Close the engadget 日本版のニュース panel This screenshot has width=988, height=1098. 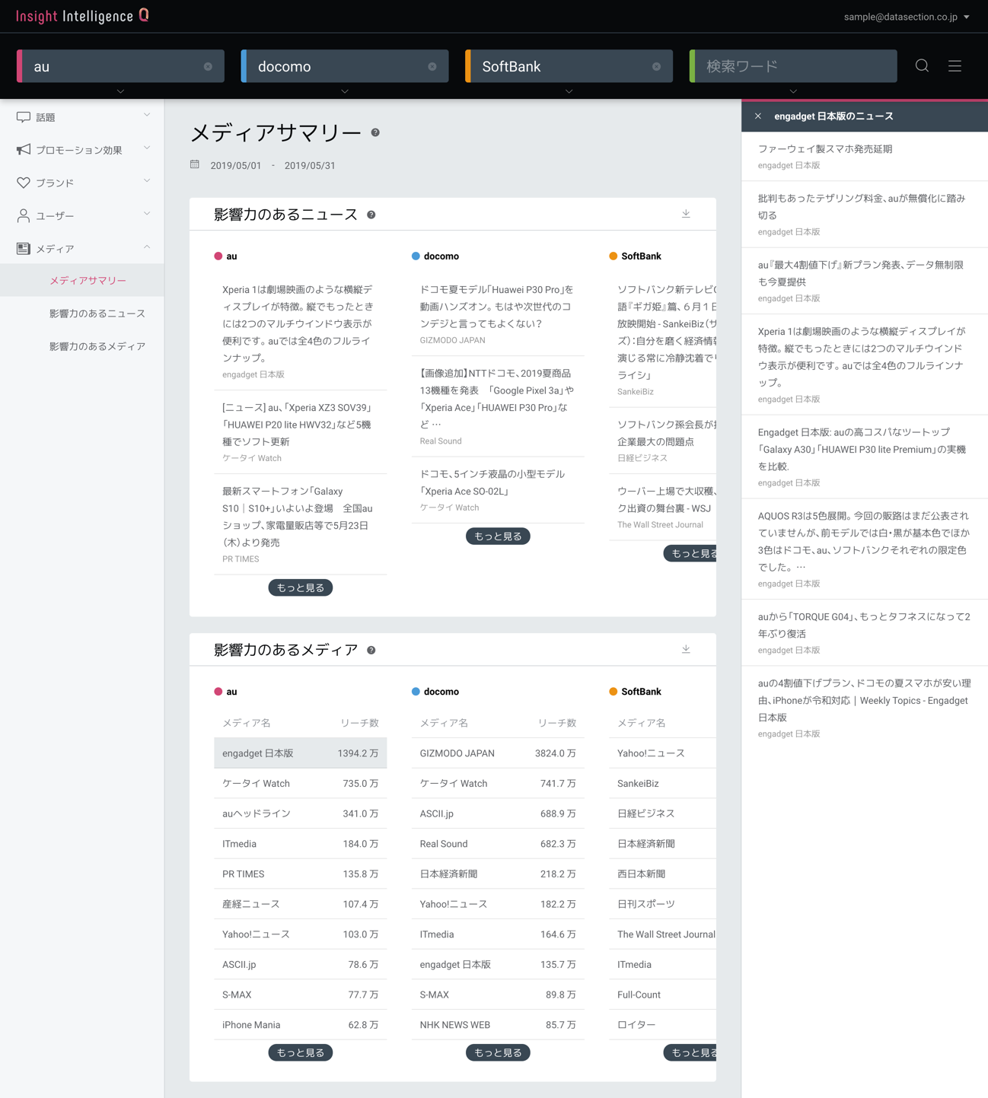(758, 116)
